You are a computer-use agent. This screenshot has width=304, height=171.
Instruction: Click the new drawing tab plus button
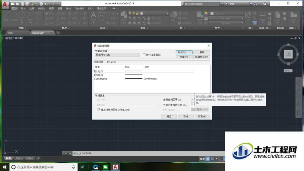pos(58,33)
